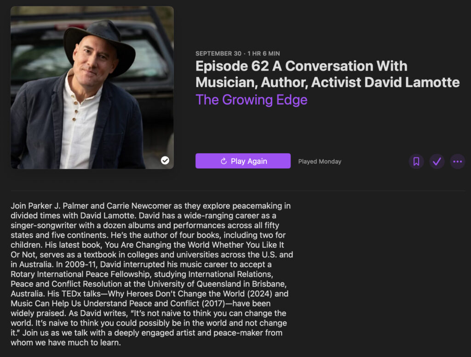Click the Episode 62 title heading
Viewport: 471px width, 357px height.
pyautogui.click(x=327, y=74)
